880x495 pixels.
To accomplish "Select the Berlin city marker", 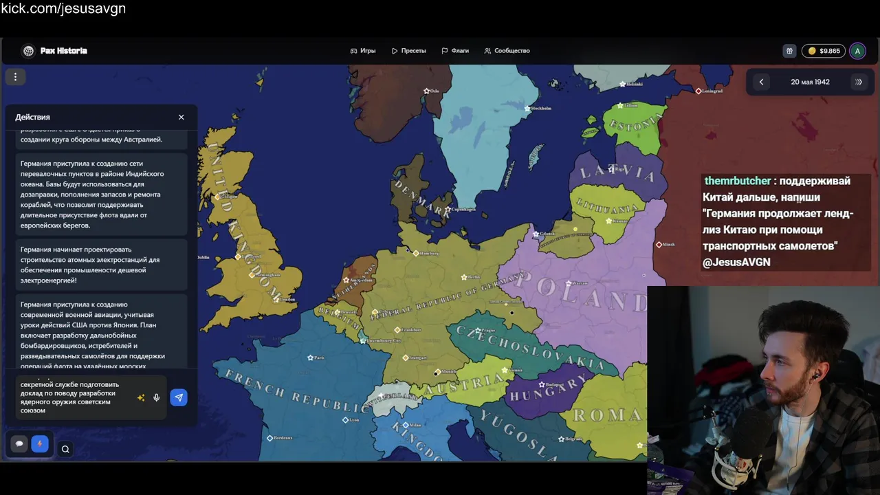I will pyautogui.click(x=463, y=277).
